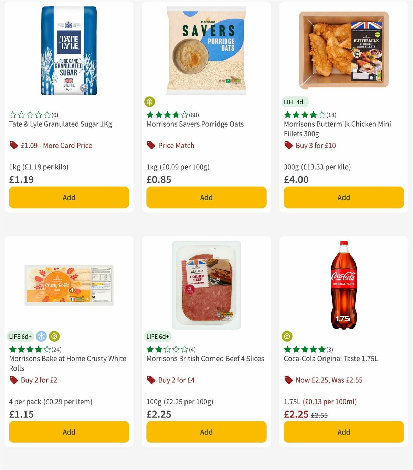Open Morrisons Savers Porridge Oats product page
The height and width of the screenshot is (470, 413).
coord(195,124)
